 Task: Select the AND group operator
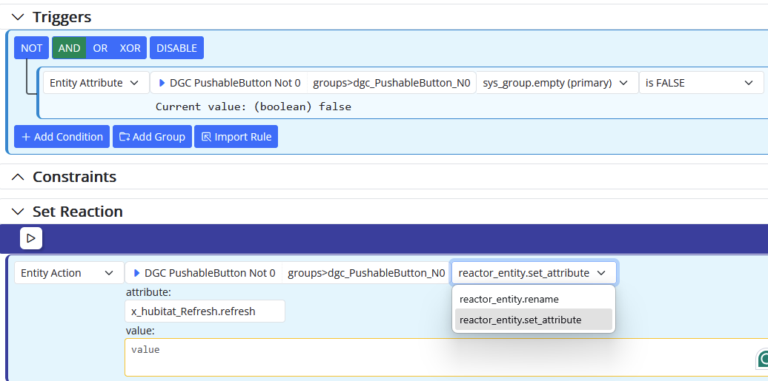tap(69, 48)
